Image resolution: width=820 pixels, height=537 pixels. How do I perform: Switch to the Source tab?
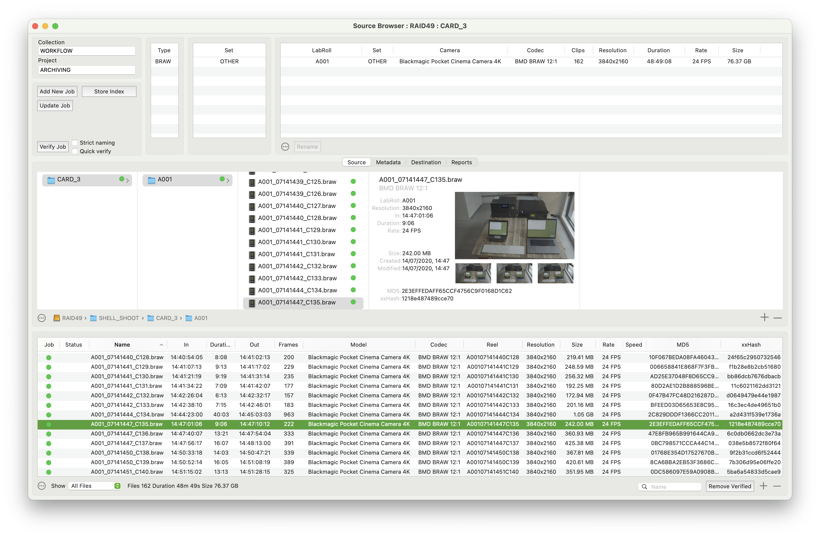357,162
